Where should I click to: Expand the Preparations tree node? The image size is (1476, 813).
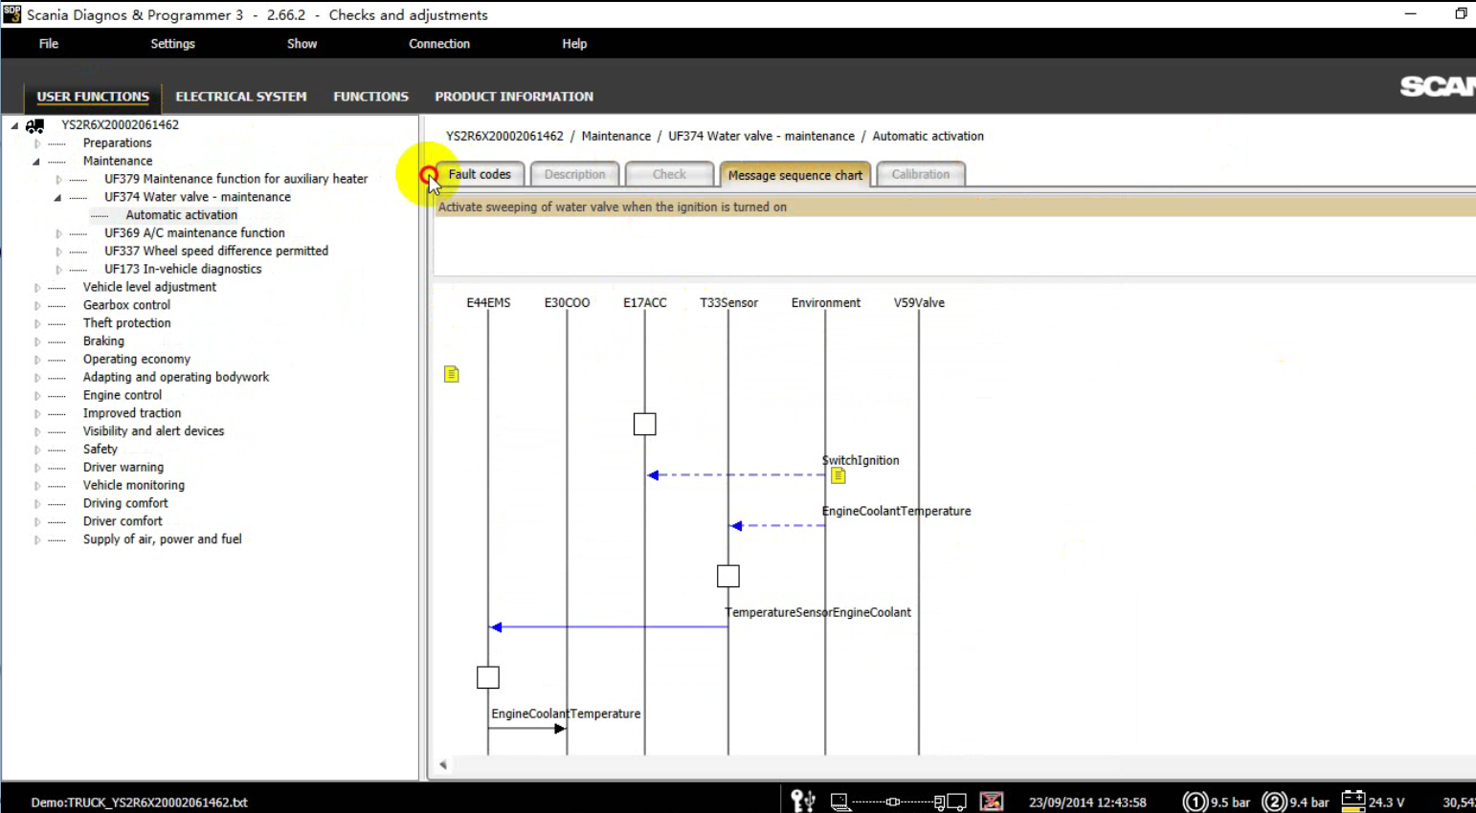(x=37, y=143)
